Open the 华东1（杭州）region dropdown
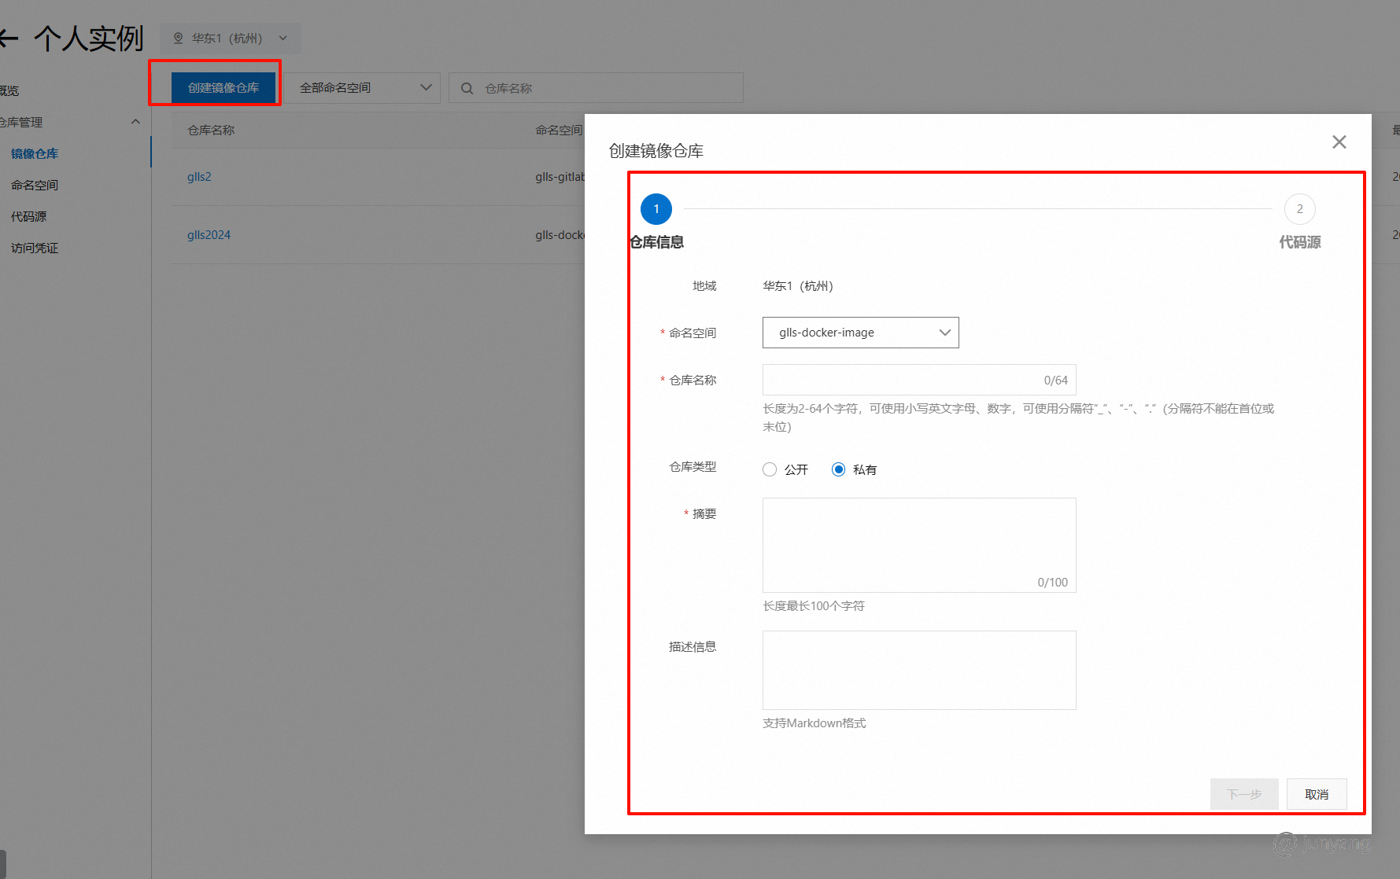Screen dimensions: 1400x879 [x=230, y=38]
